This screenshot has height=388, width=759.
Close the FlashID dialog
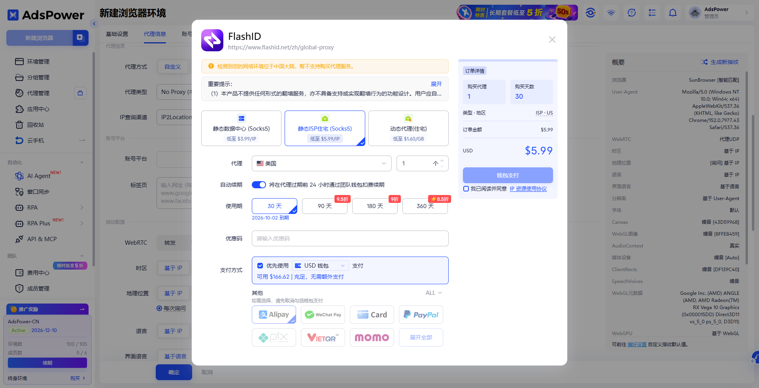tap(552, 39)
